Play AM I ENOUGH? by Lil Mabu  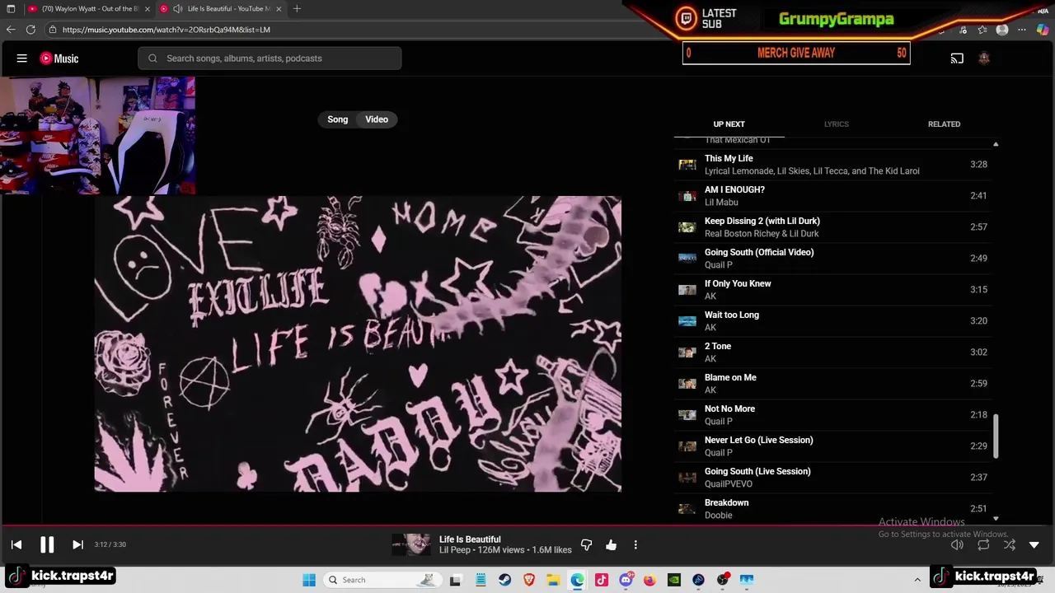pos(832,196)
